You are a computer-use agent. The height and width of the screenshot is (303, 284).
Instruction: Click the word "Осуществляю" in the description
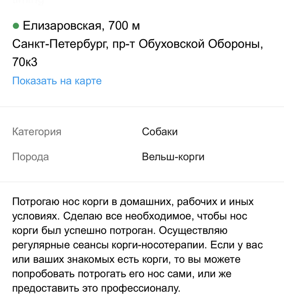[189, 231]
